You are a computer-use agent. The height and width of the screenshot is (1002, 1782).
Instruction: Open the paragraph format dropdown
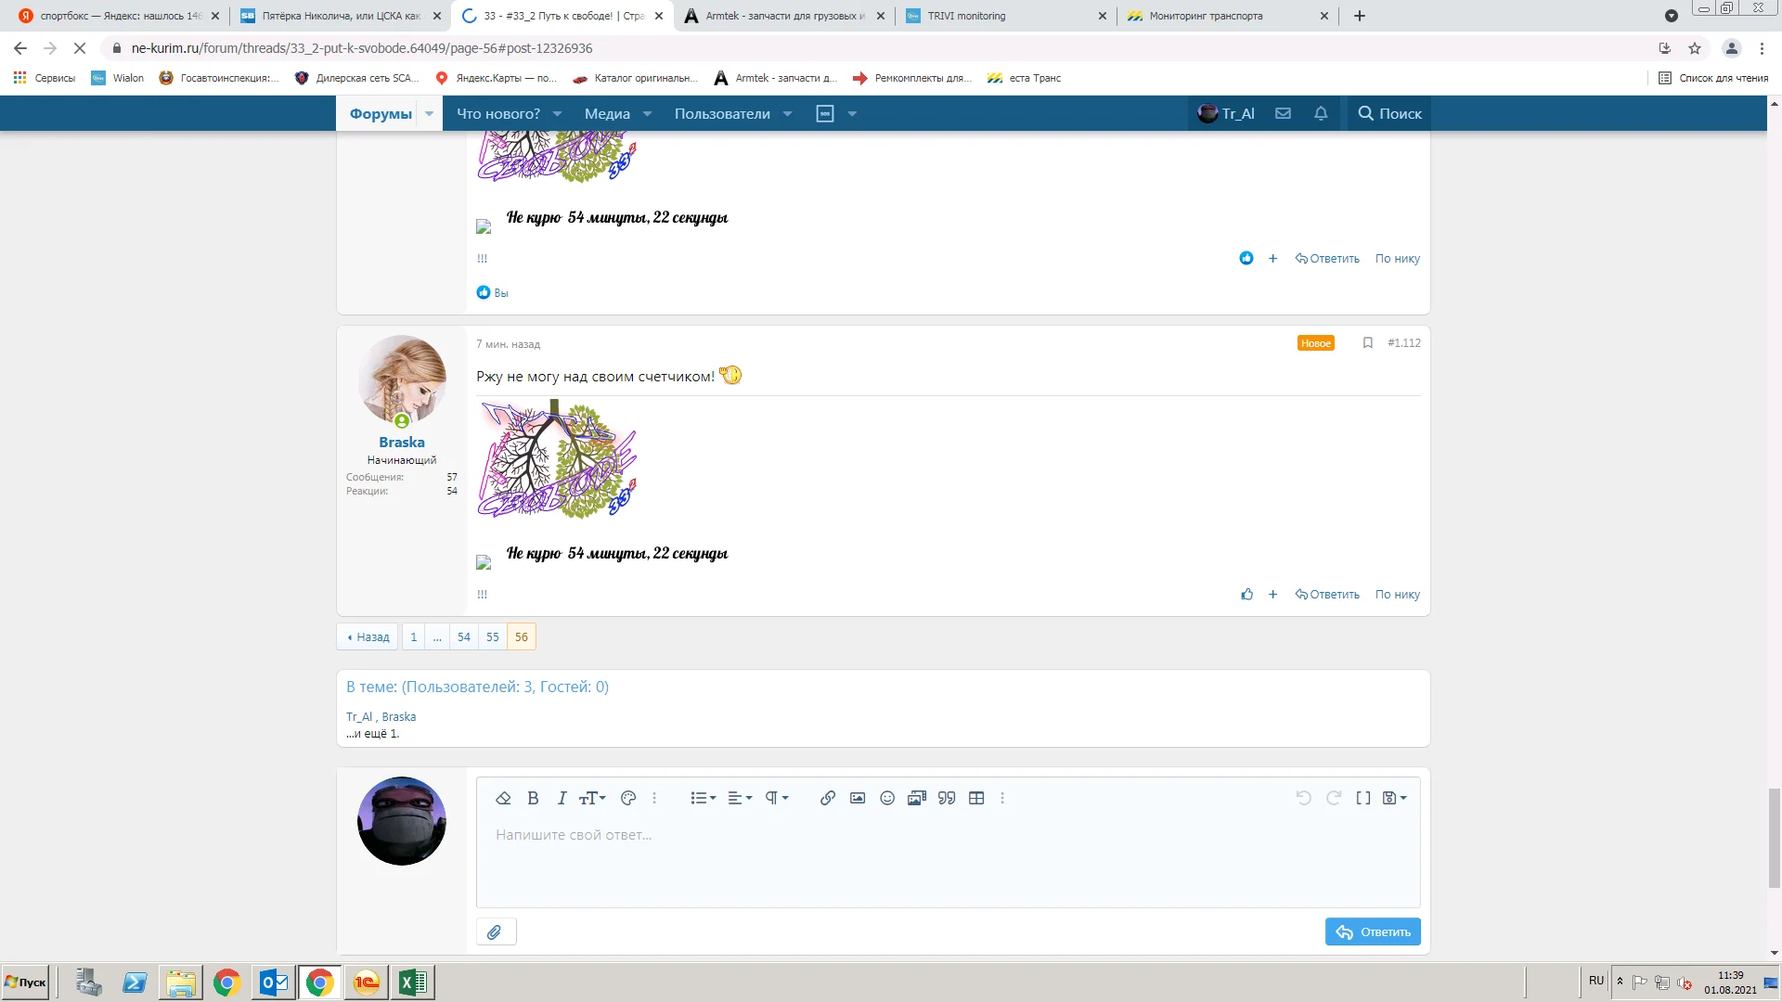pos(776,797)
